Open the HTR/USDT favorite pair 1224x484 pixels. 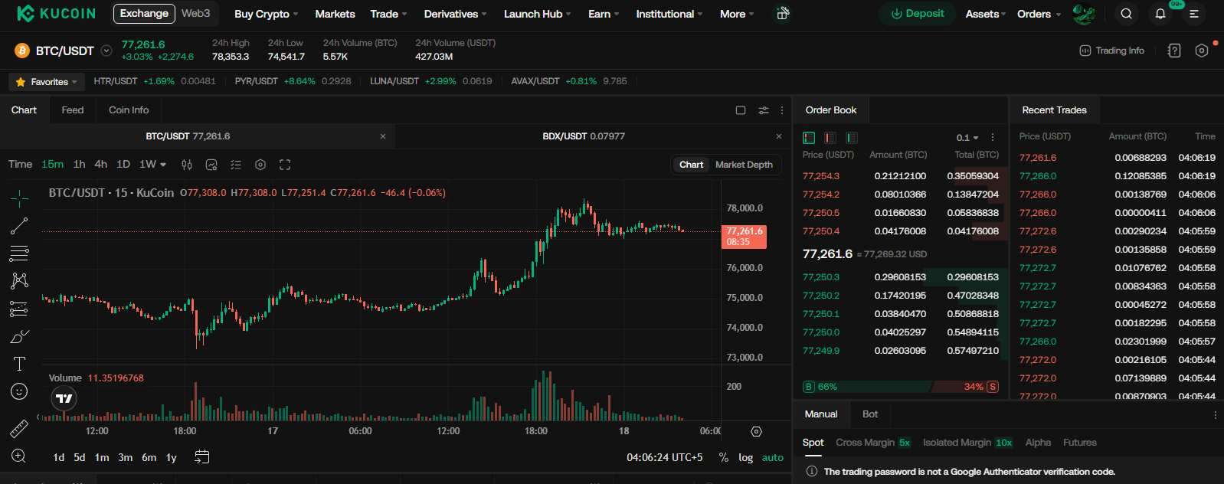coord(155,81)
